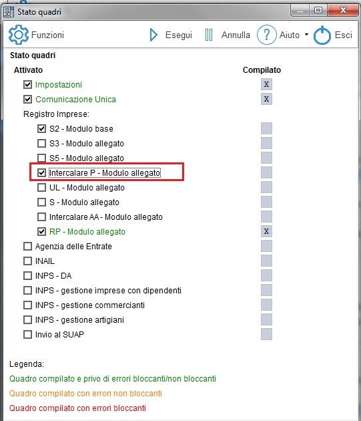Tick the Agenzia delle Entrate checkbox
Image resolution: width=361 pixels, height=421 pixels.
(x=27, y=246)
